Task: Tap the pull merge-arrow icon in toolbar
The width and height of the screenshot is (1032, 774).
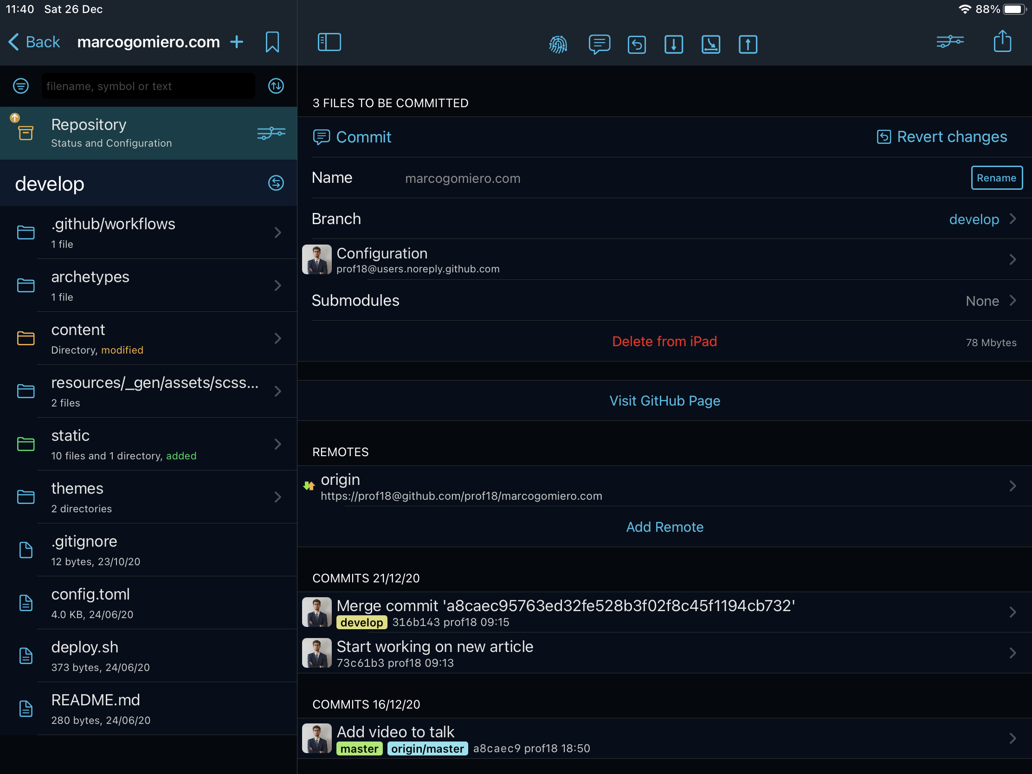Action: [x=710, y=45]
